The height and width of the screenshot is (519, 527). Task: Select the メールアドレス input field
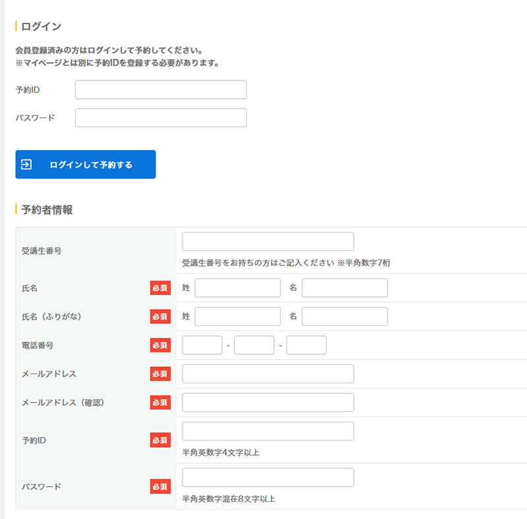267,373
